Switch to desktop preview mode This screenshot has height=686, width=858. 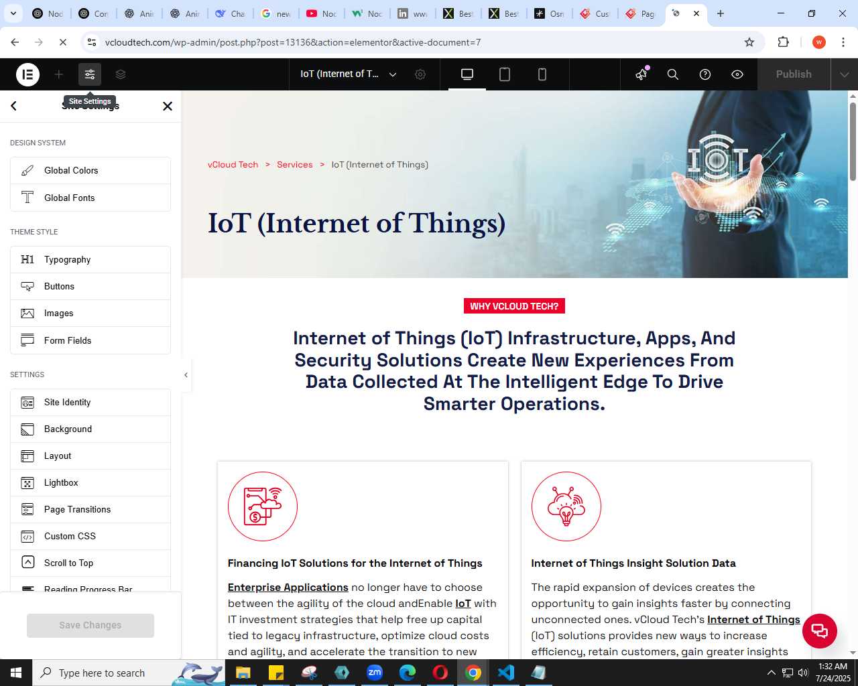coord(467,74)
